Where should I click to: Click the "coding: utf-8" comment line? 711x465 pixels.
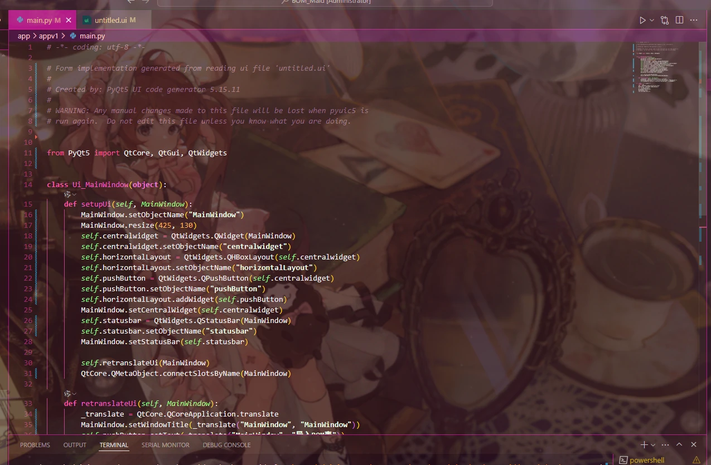coord(96,47)
